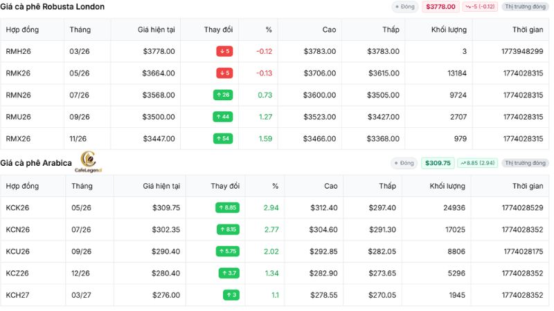Click green up-26 badge for RMN26
The height and width of the screenshot is (311, 554).
pyautogui.click(x=223, y=95)
